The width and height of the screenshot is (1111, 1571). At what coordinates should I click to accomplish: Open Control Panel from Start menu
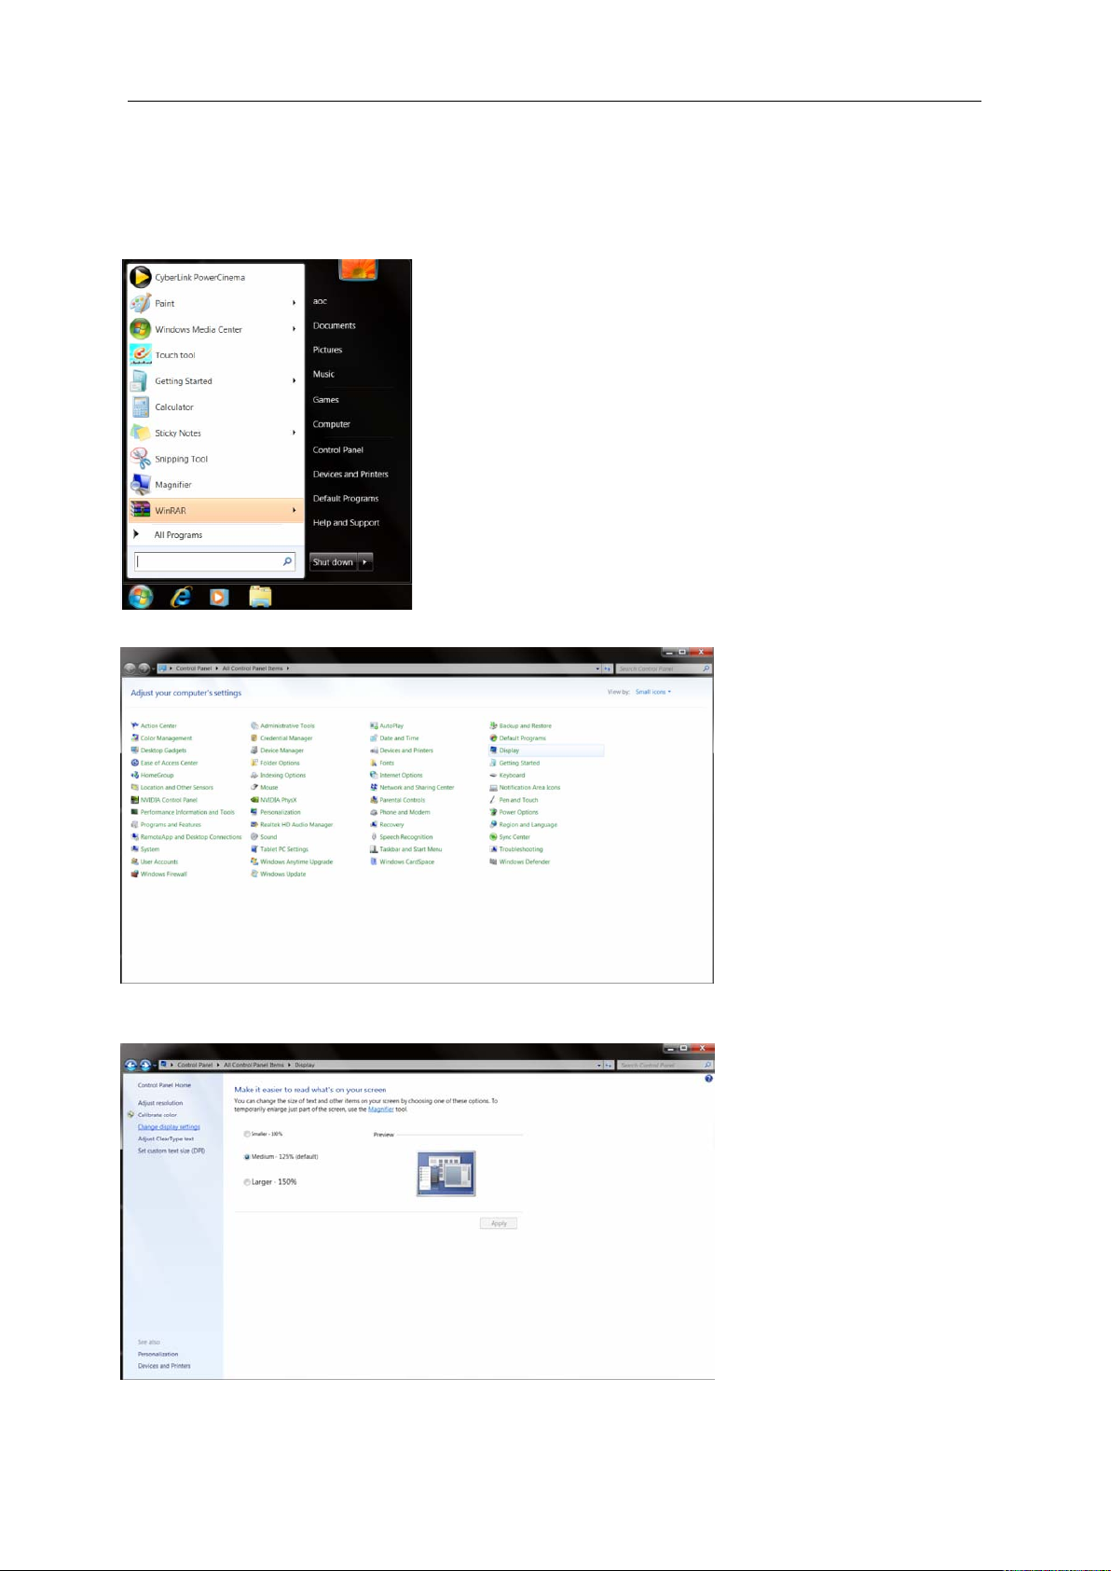coord(338,449)
